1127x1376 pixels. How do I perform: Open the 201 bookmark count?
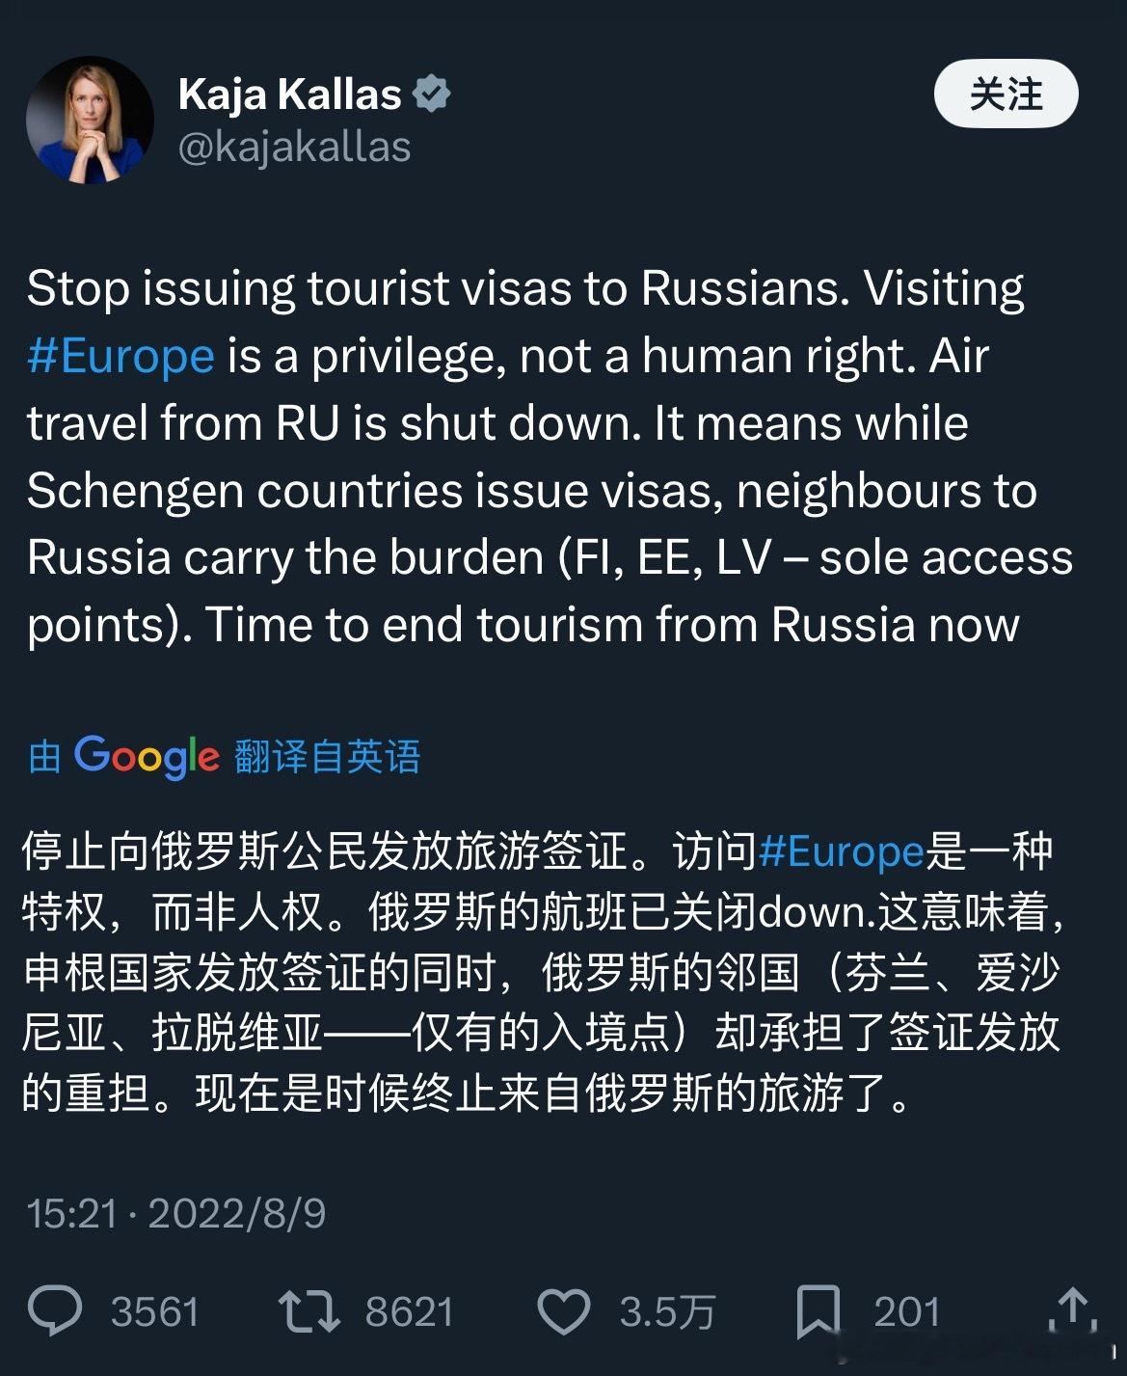pyautogui.click(x=907, y=1310)
